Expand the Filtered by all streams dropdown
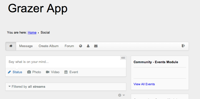The image size is (200, 99). tap(66, 87)
